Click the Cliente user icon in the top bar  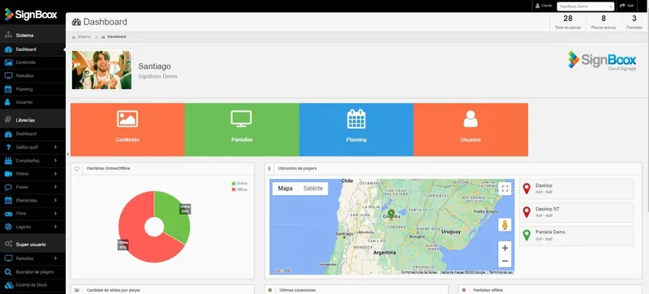(x=538, y=6)
